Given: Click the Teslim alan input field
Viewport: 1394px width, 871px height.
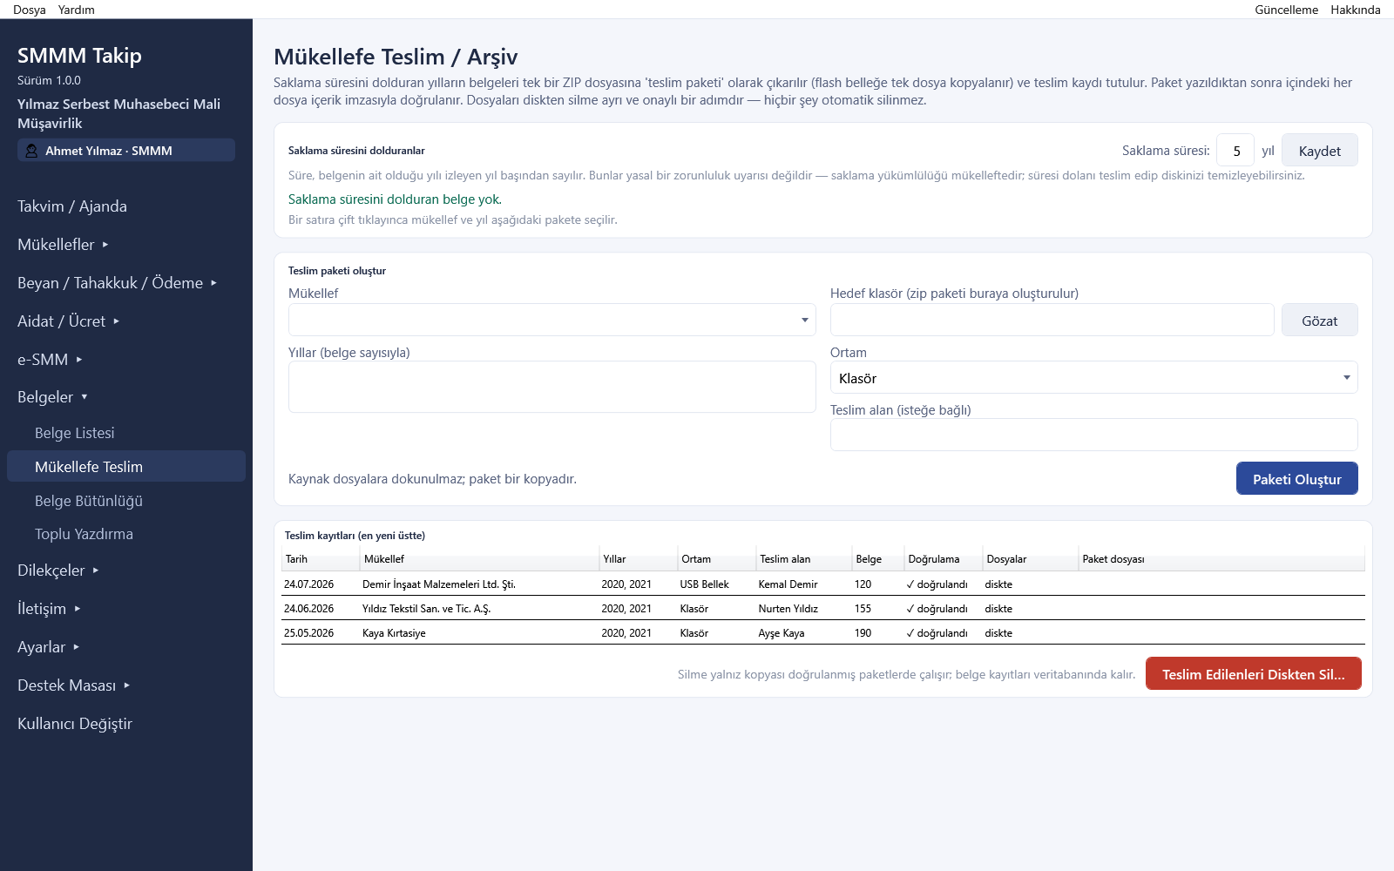Looking at the screenshot, I should pos(1093,435).
